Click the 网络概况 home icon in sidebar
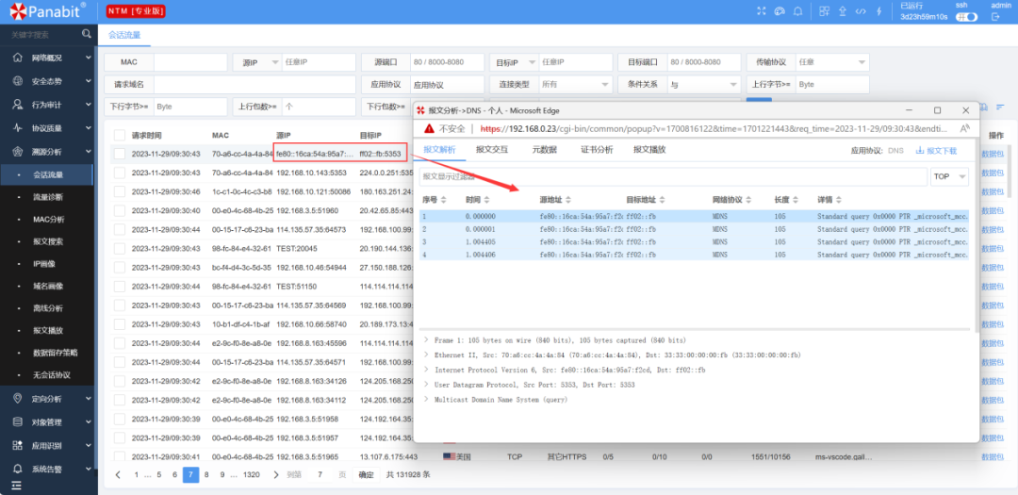Image resolution: width=1018 pixels, height=495 pixels. click(18, 58)
